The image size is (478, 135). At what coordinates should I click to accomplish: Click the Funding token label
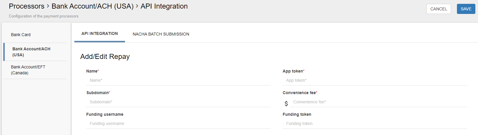297,114
